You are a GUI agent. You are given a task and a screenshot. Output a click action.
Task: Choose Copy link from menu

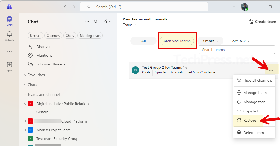click(x=254, y=111)
